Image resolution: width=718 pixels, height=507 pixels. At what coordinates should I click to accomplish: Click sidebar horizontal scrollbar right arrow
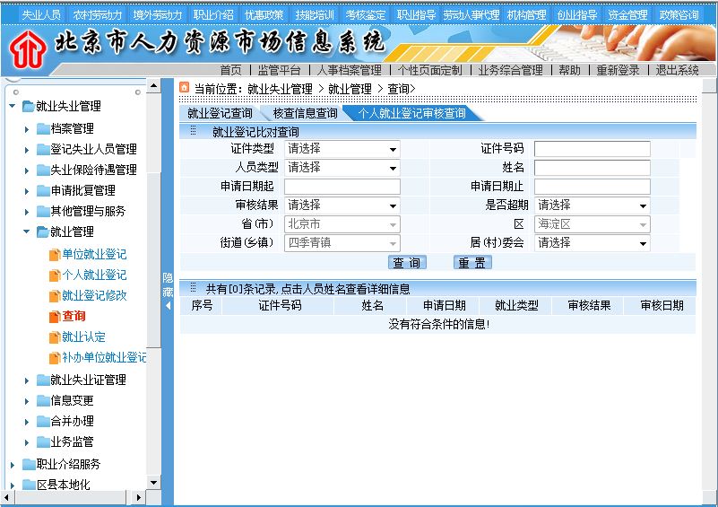coord(139,497)
